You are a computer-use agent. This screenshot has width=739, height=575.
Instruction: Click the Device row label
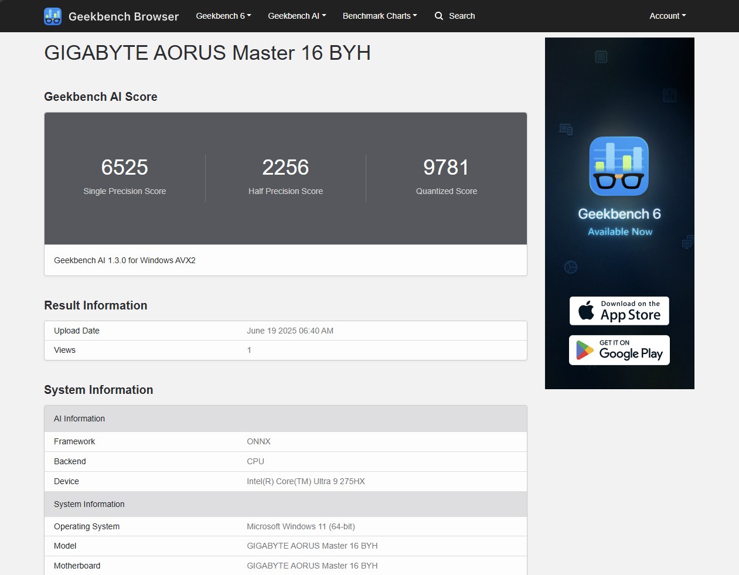coord(66,481)
